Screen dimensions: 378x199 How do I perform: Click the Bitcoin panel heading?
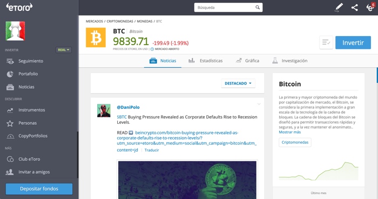(x=290, y=84)
